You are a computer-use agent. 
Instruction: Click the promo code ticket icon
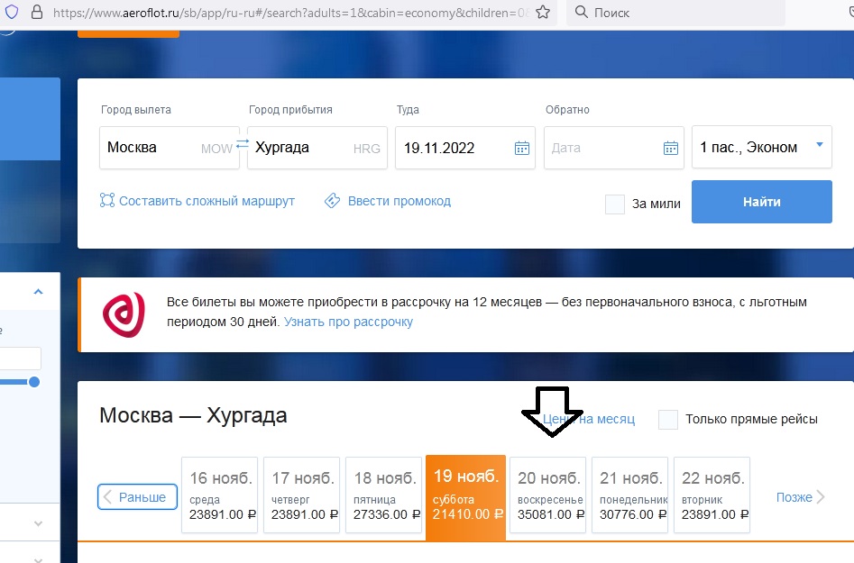333,201
